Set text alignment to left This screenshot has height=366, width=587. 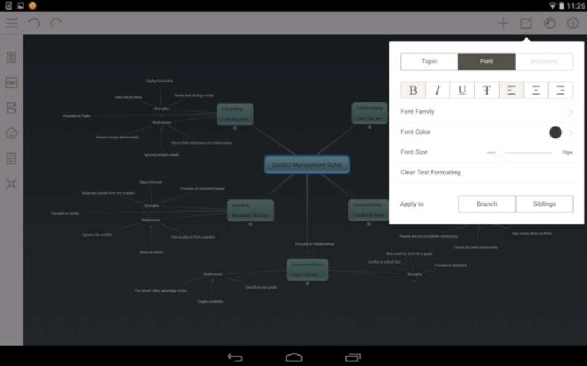[511, 90]
